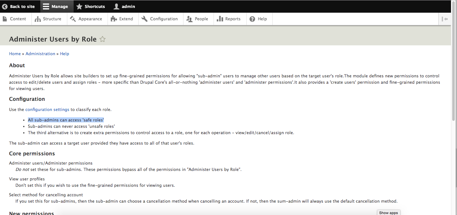This screenshot has width=457, height=215.
Task: Open Content from the admin toolbar
Action: pos(15,19)
